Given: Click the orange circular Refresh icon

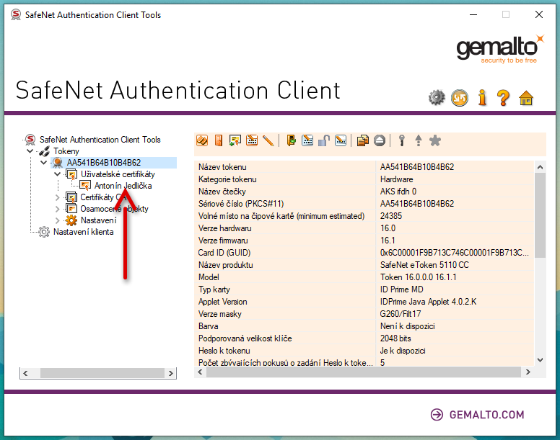Looking at the screenshot, I should click(x=460, y=98).
